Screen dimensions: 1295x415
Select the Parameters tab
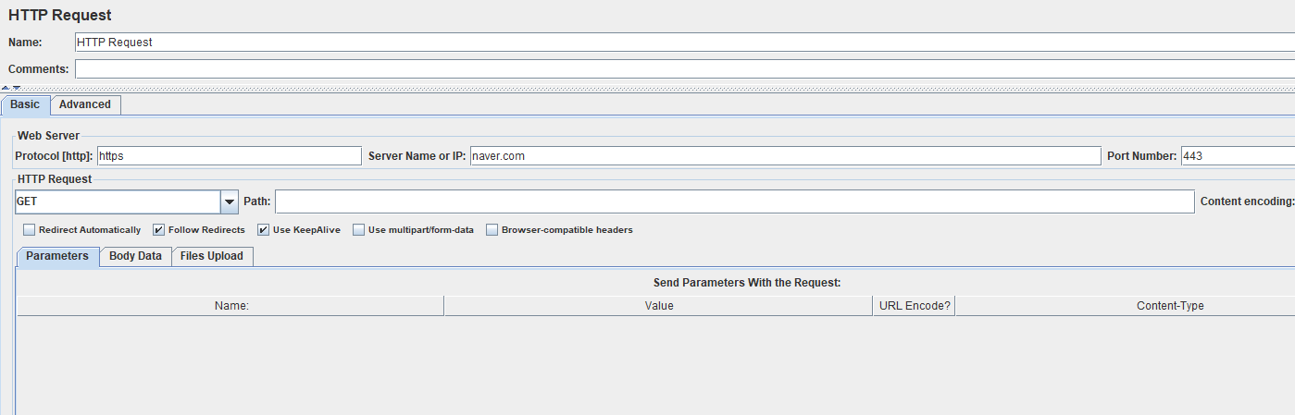tap(57, 256)
